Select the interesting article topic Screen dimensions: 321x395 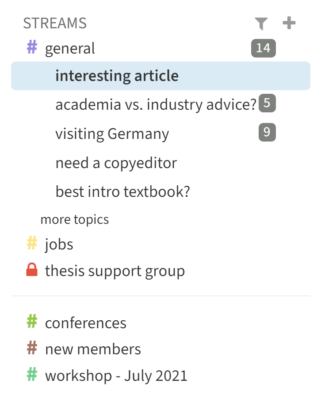click(117, 76)
